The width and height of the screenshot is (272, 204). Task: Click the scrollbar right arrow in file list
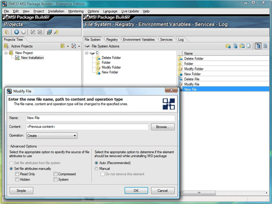267,193
